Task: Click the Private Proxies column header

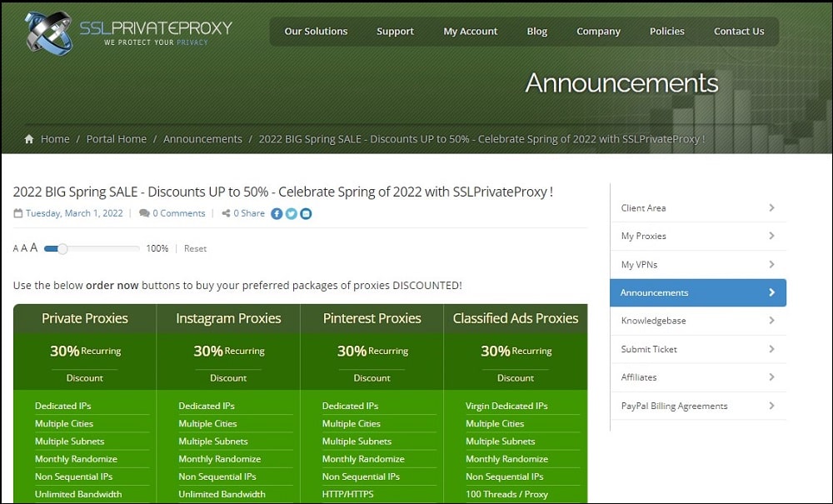Action: pos(85,318)
